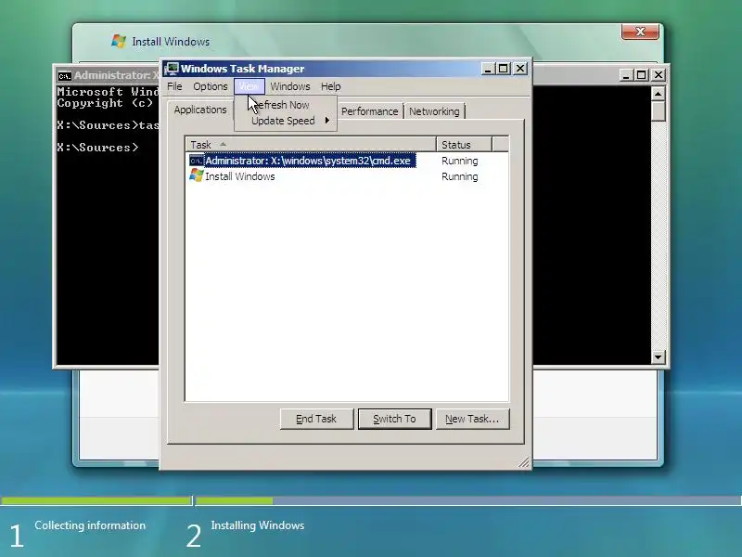Click the resize grip of Task Manager
This screenshot has height=557, width=742.
(x=523, y=462)
